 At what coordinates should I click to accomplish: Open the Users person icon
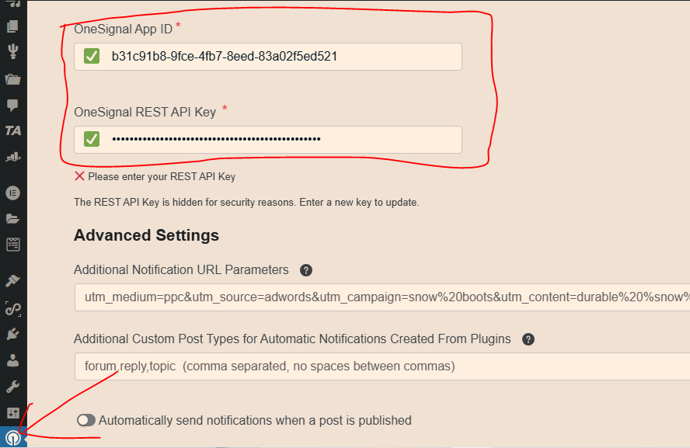tap(12, 360)
